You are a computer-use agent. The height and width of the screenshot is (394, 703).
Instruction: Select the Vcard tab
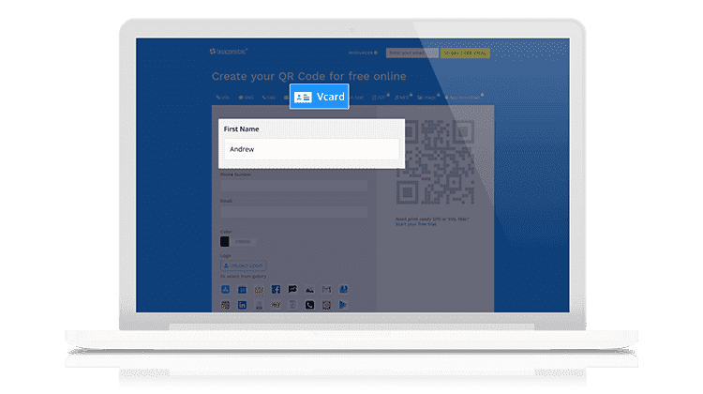tap(319, 97)
